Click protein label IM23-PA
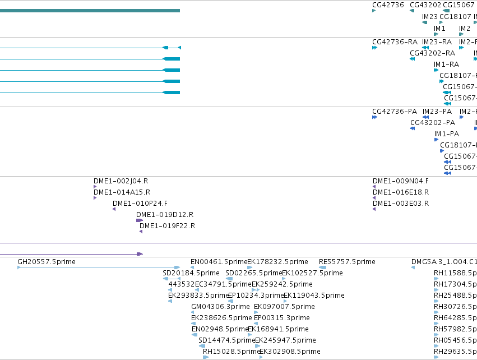The height and width of the screenshot is (360, 477). coord(437,112)
